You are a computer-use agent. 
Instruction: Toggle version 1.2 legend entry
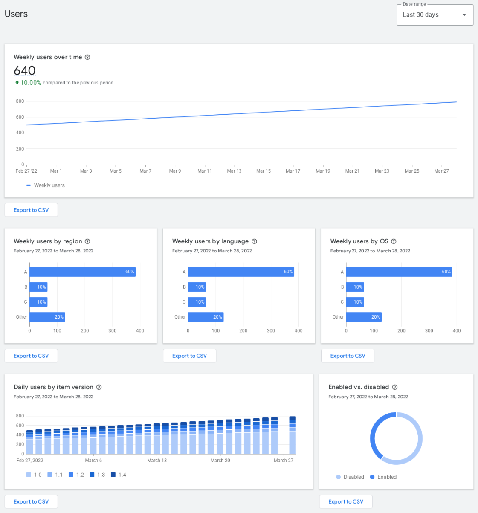point(76,475)
